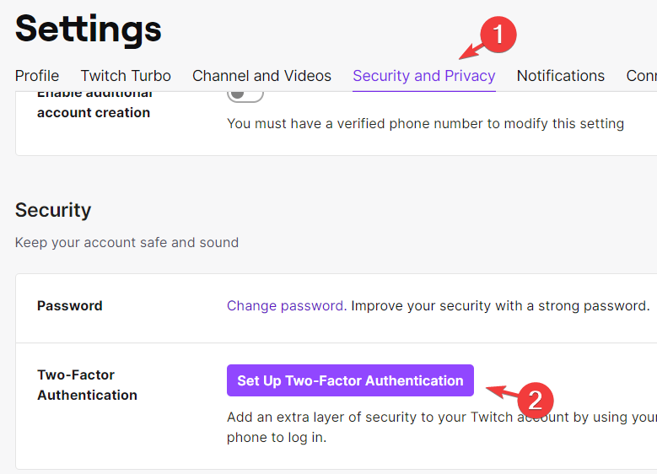Screen dimensions: 657x474
Task: Click the red circle marked 1
Action: click(498, 35)
